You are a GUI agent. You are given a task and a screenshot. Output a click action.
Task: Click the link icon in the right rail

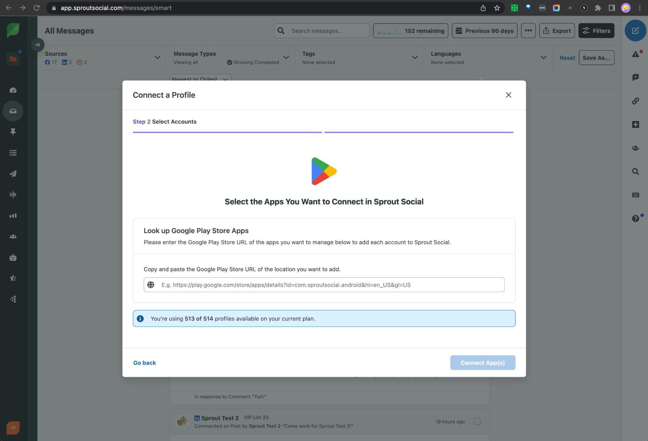pyautogui.click(x=635, y=101)
